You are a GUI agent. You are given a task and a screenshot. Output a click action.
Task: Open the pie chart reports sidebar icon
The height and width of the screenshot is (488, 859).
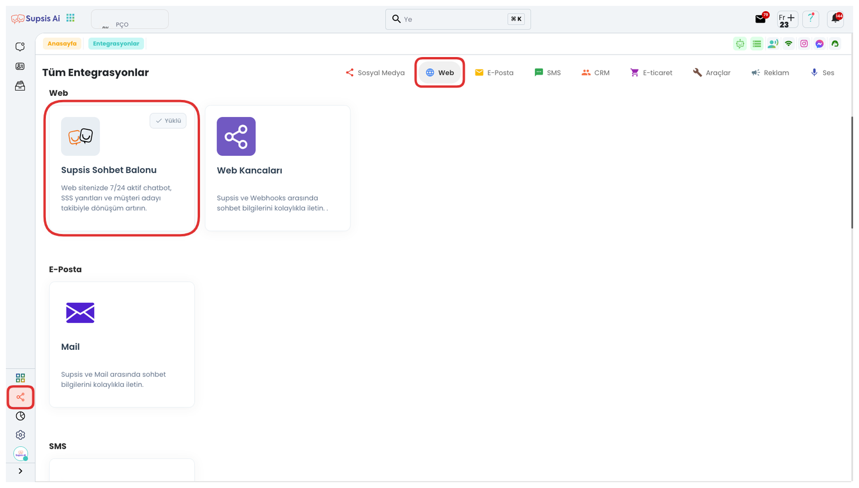[21, 416]
